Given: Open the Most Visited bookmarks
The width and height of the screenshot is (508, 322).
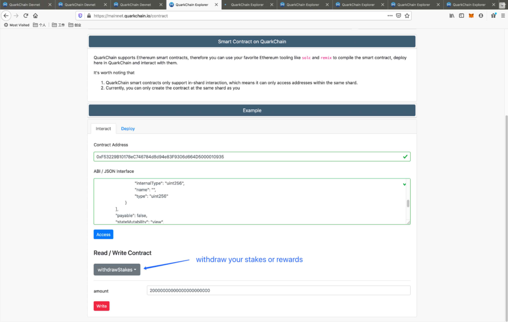Looking at the screenshot, I should tap(16, 25).
